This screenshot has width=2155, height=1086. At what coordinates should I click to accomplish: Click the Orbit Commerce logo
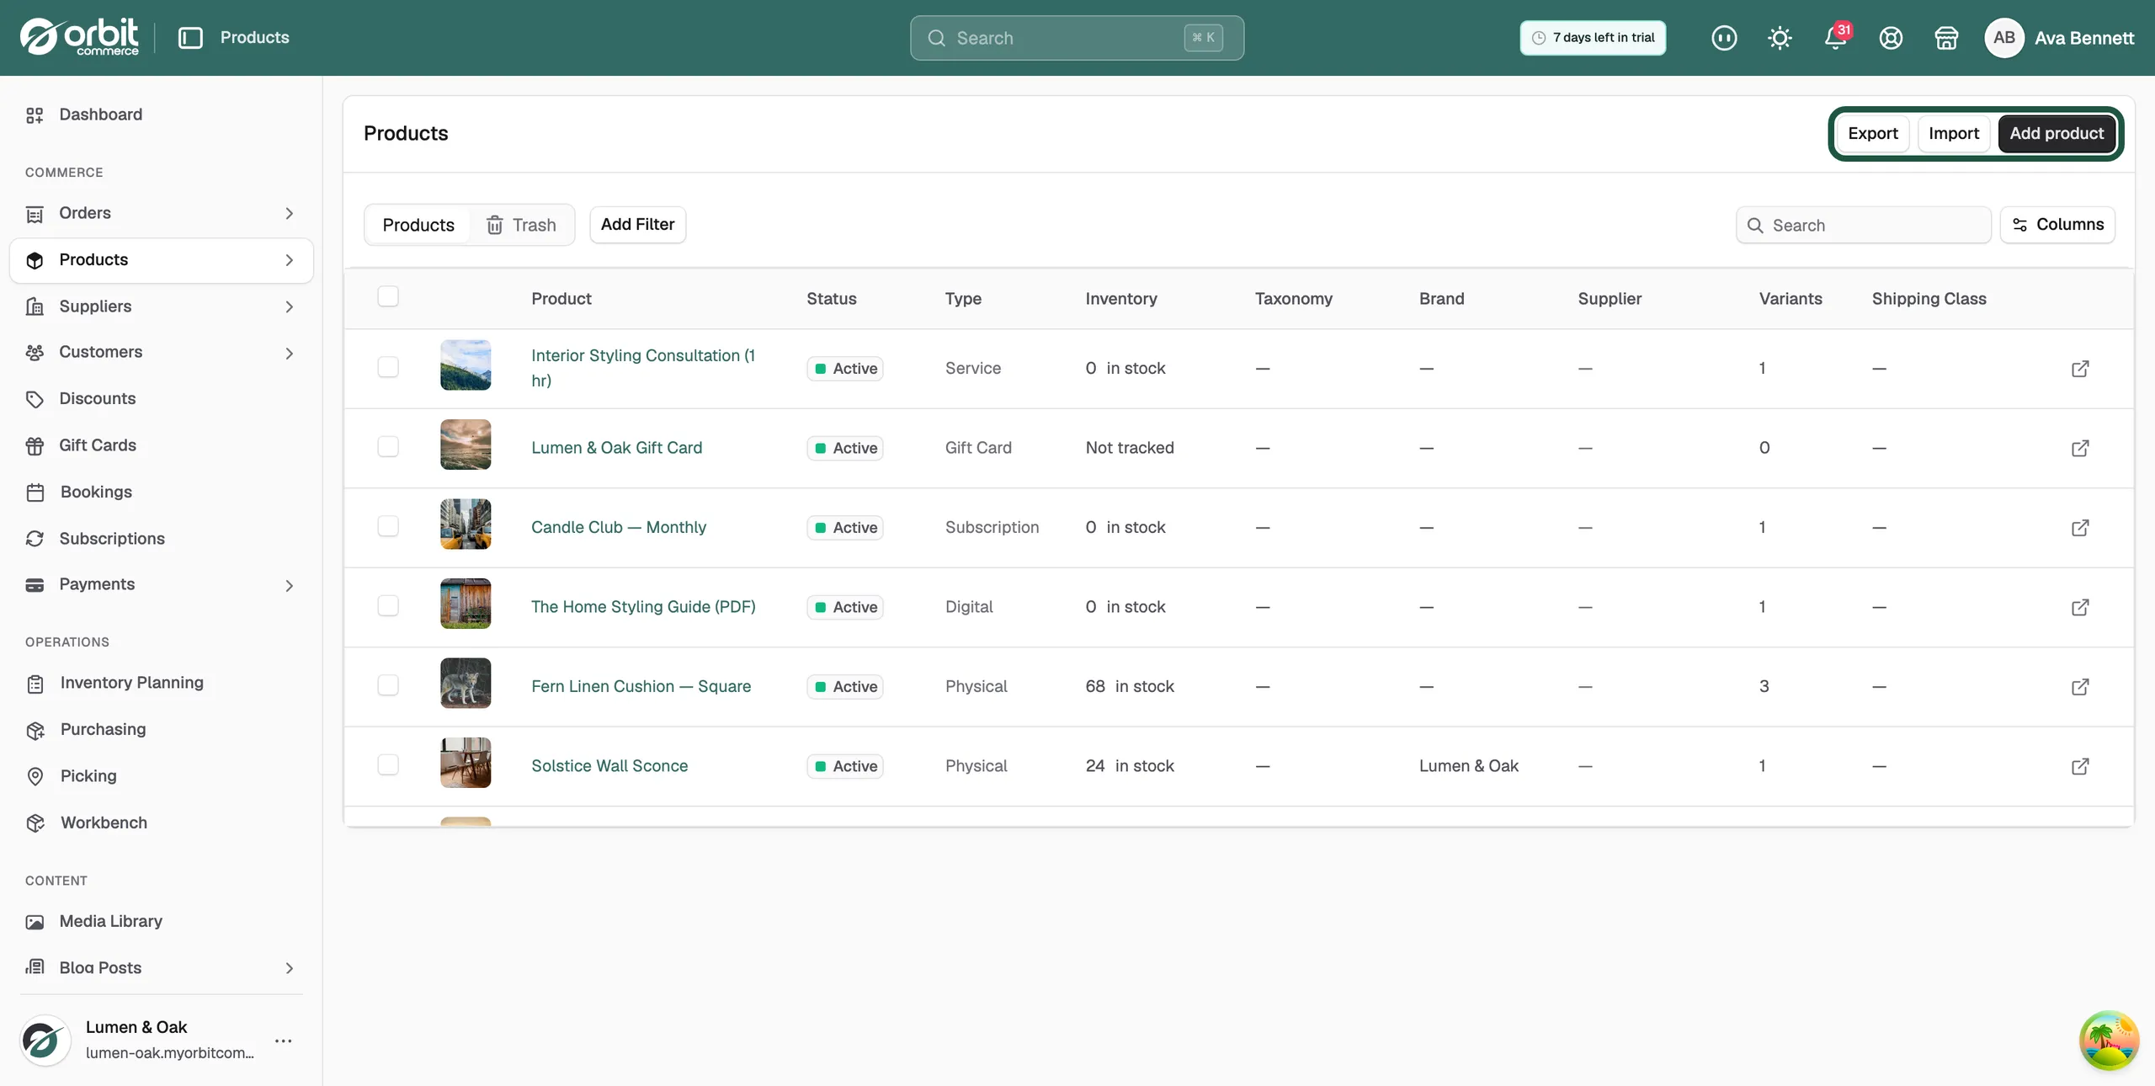click(x=79, y=37)
